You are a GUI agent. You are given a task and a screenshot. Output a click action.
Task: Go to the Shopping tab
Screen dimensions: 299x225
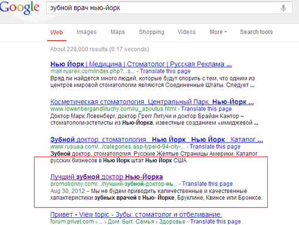tap(151, 32)
